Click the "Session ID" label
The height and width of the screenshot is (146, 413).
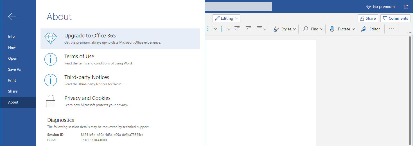(55, 135)
